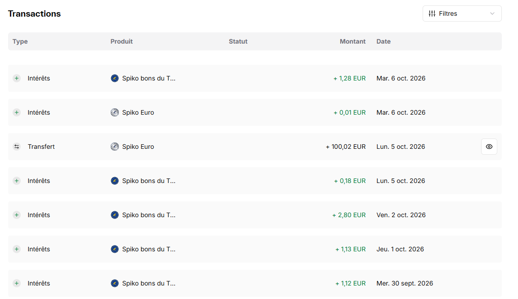518x299 pixels.
Task: View transfer details with the eye icon
Action: click(x=489, y=147)
